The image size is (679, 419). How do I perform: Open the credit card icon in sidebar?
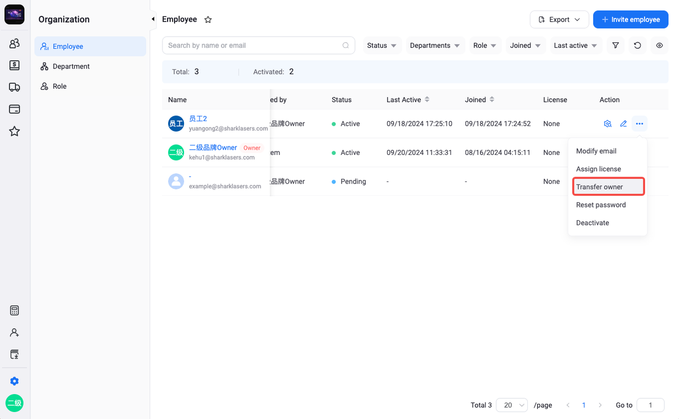point(14,109)
